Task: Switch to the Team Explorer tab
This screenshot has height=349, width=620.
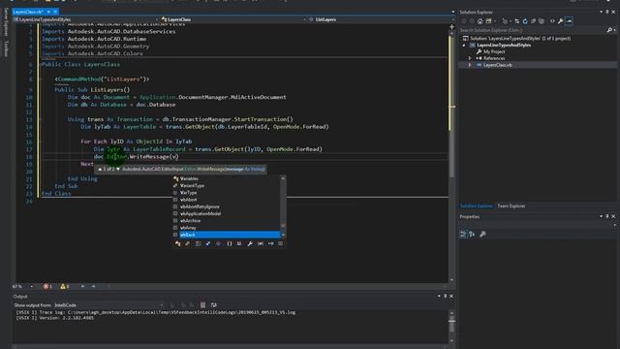Action: pos(511,206)
